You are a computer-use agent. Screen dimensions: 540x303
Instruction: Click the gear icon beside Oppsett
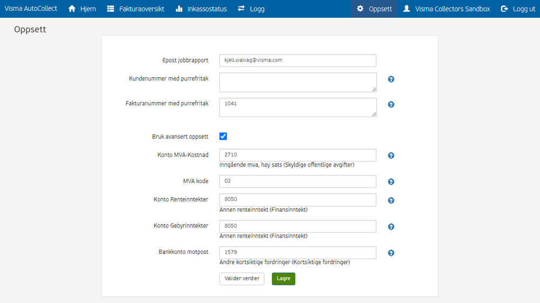pos(360,9)
